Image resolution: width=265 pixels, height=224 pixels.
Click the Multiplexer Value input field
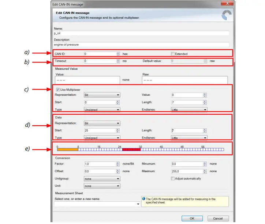(187, 95)
